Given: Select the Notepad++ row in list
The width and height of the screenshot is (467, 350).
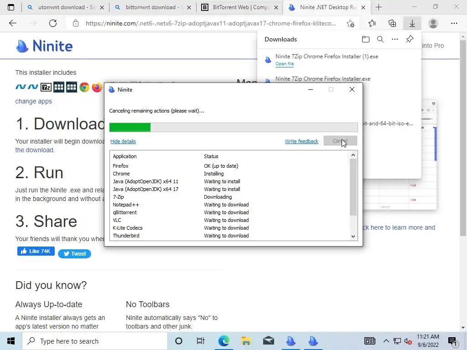Looking at the screenshot, I should (x=229, y=205).
